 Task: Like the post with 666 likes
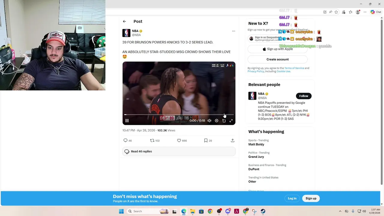(x=182, y=140)
